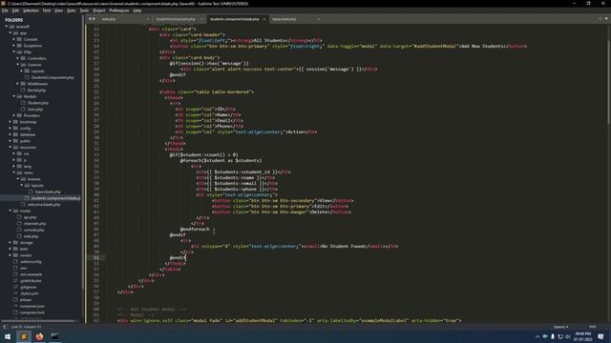Switch to the web.php tab
Viewport: 611px width, 343px height.
pos(109,19)
